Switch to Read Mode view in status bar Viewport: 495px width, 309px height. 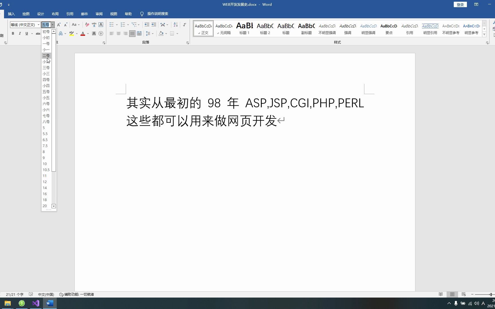[x=441, y=294]
